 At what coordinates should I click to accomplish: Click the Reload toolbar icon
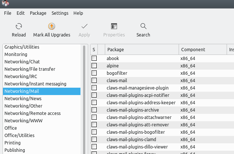pyautogui.click(x=19, y=27)
